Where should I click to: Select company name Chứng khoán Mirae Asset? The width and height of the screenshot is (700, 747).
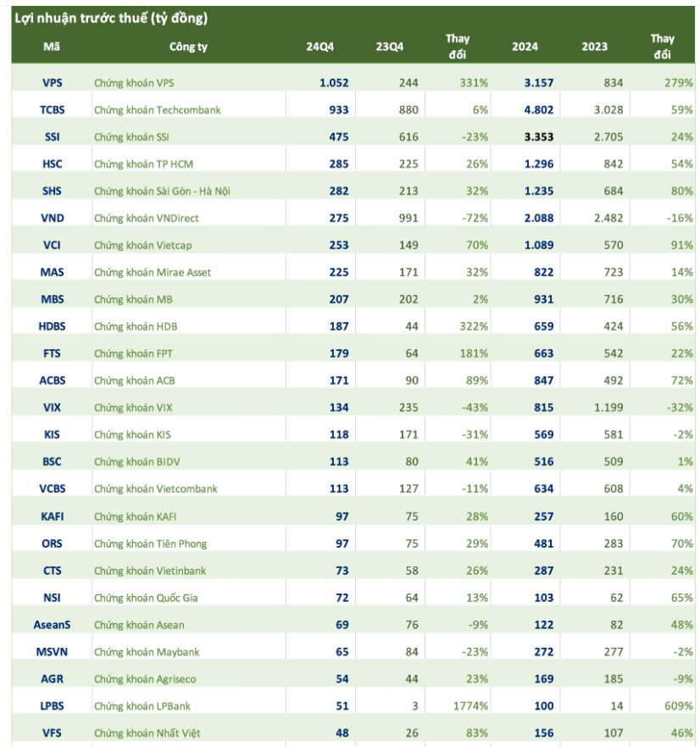click(x=153, y=272)
